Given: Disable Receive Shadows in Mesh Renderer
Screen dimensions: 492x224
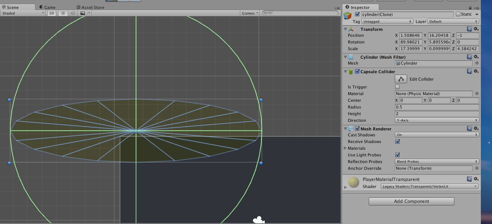Looking at the screenshot, I should point(397,142).
